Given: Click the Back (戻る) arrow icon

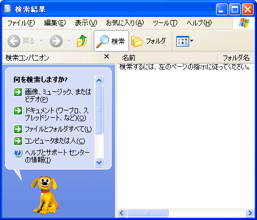Looking at the screenshot, I should 14,41.
